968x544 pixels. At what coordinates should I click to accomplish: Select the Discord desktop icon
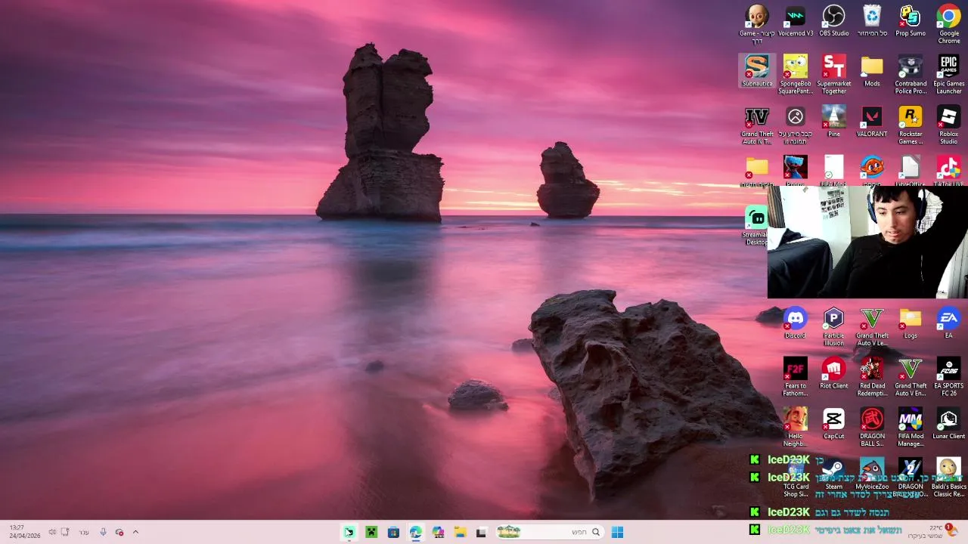coord(796,323)
